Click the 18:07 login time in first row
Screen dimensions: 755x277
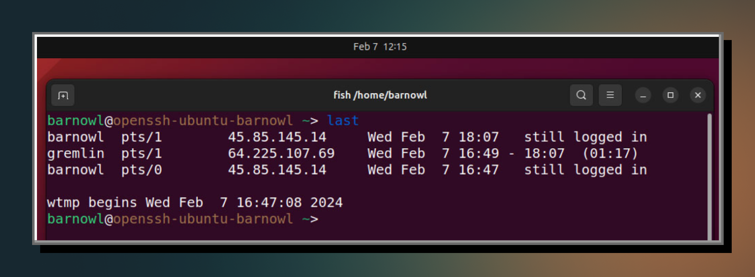click(478, 137)
